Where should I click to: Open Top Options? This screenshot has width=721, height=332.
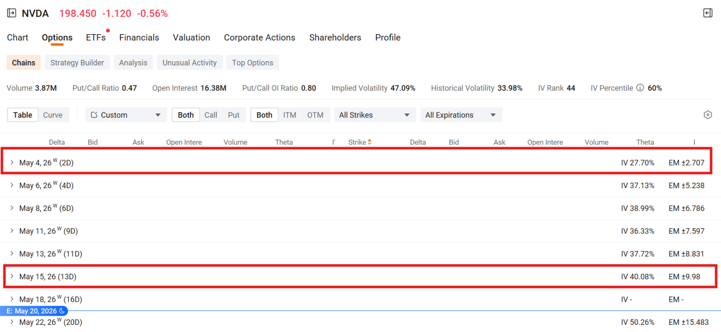253,63
